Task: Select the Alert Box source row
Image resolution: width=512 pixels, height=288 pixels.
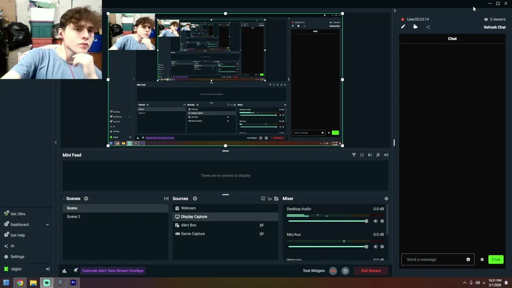Action: pyautogui.click(x=226, y=225)
